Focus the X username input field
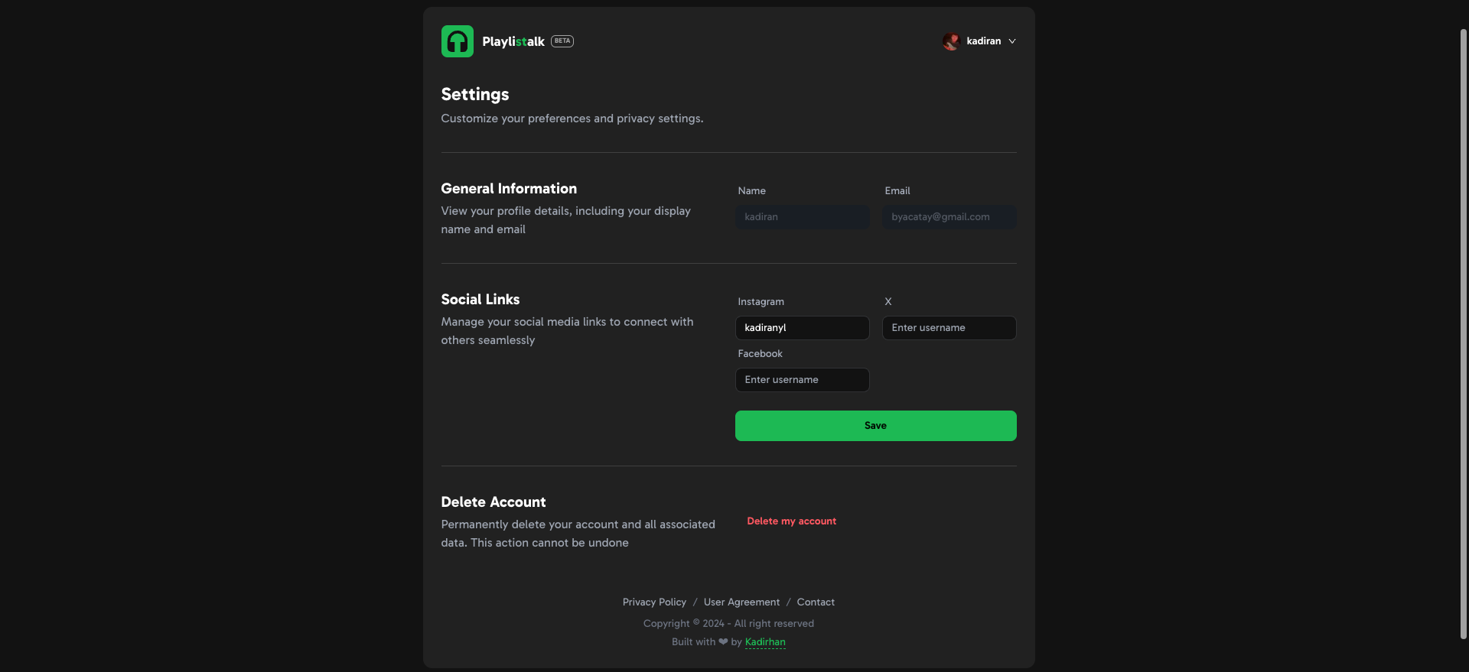 tap(949, 328)
